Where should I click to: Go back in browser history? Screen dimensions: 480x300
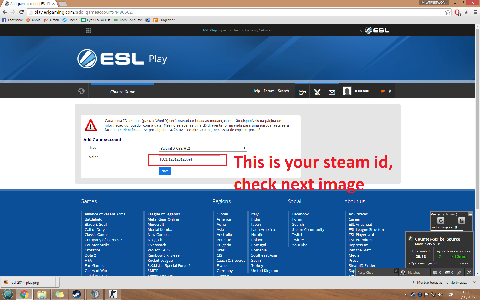pos(5,12)
